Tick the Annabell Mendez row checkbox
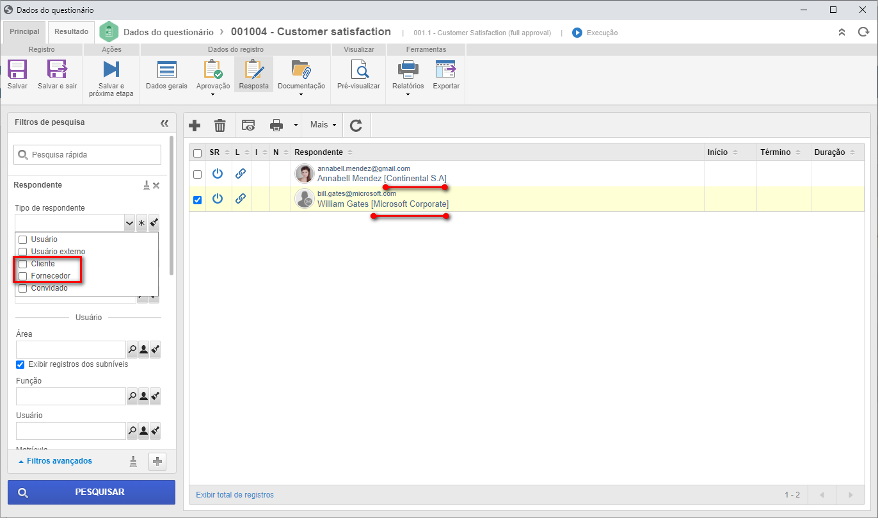This screenshot has height=518, width=878. pos(197,174)
